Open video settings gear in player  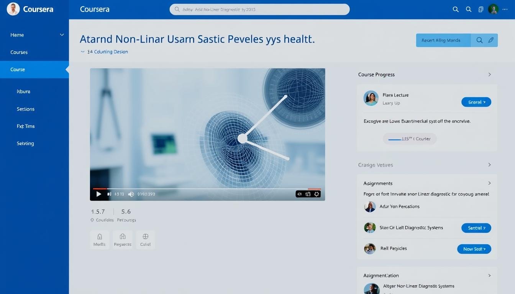[x=317, y=194]
